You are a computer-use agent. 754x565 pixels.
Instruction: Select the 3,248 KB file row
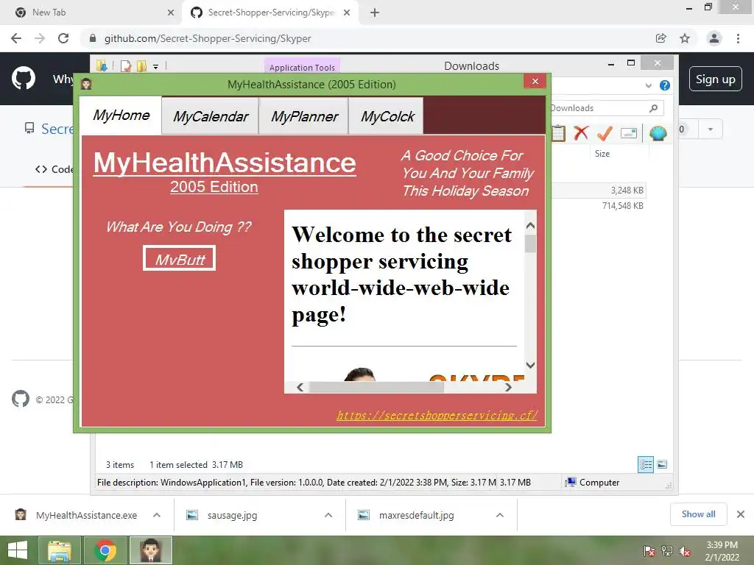(x=598, y=191)
